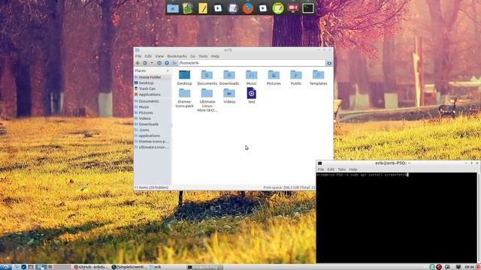481x270 pixels.
Task: Open the Tools menu in file manager
Action: tap(203, 56)
